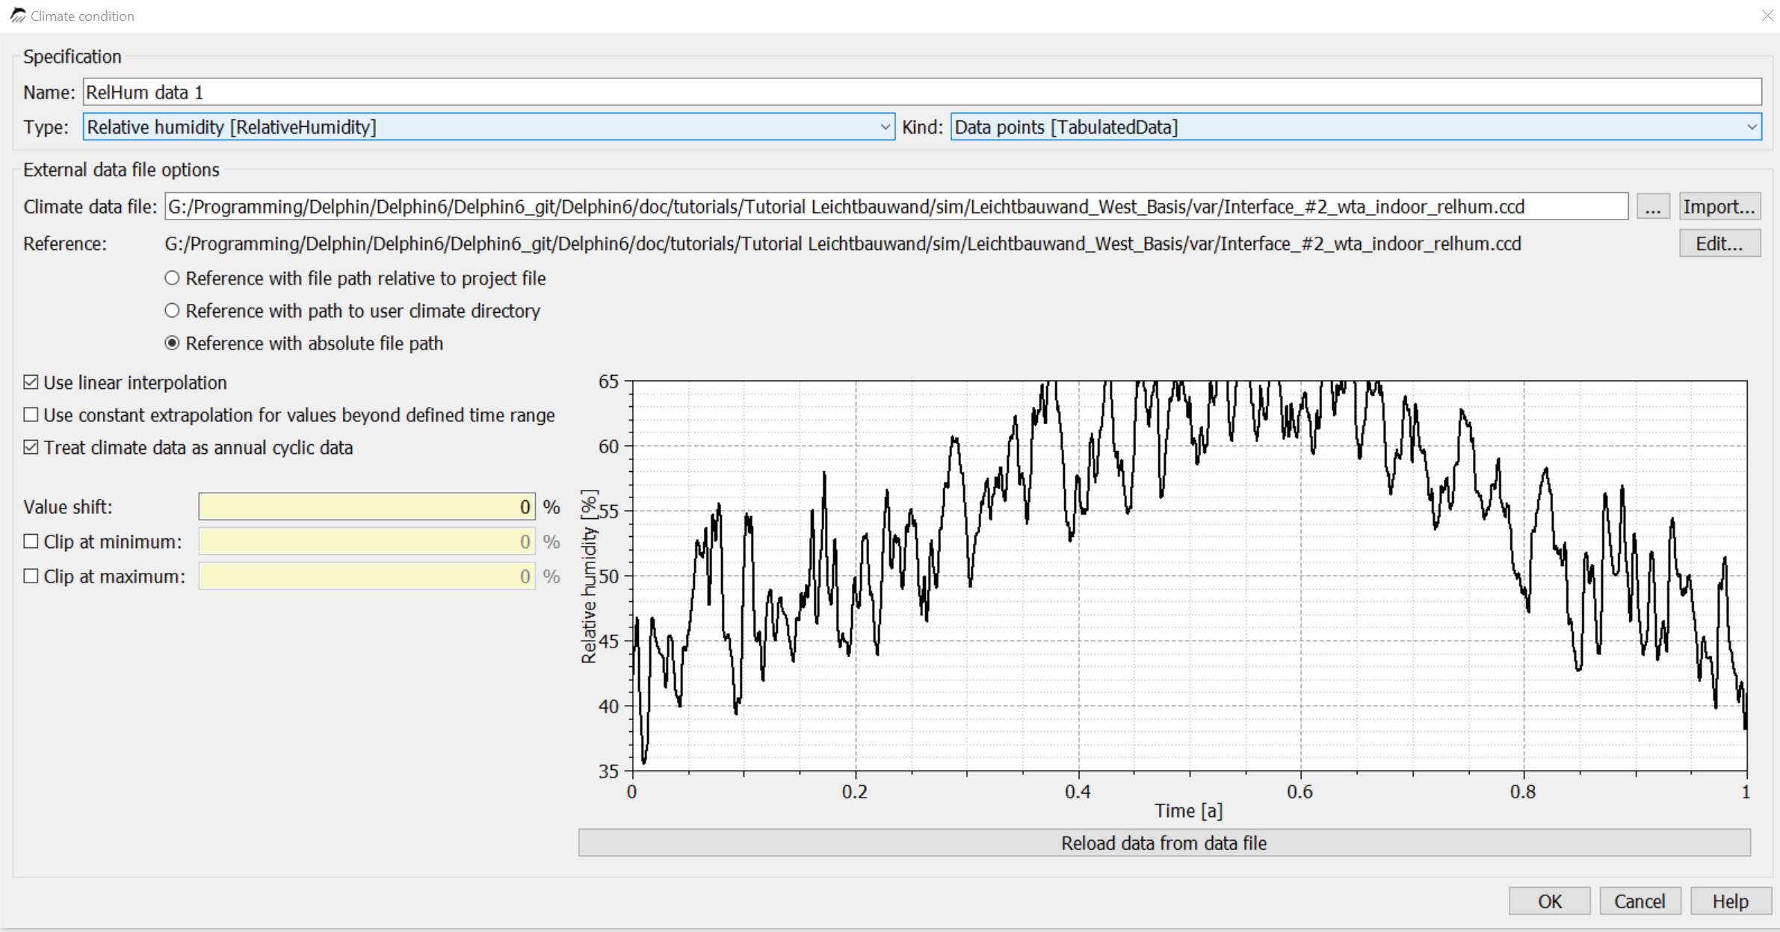Confirm with the OK button
The width and height of the screenshot is (1780, 932).
click(1550, 901)
